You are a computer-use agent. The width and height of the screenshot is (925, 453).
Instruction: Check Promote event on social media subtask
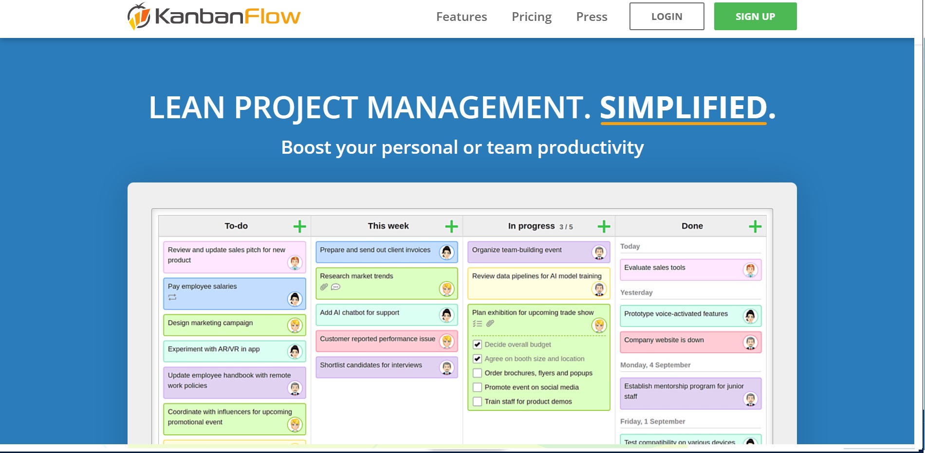coord(477,387)
